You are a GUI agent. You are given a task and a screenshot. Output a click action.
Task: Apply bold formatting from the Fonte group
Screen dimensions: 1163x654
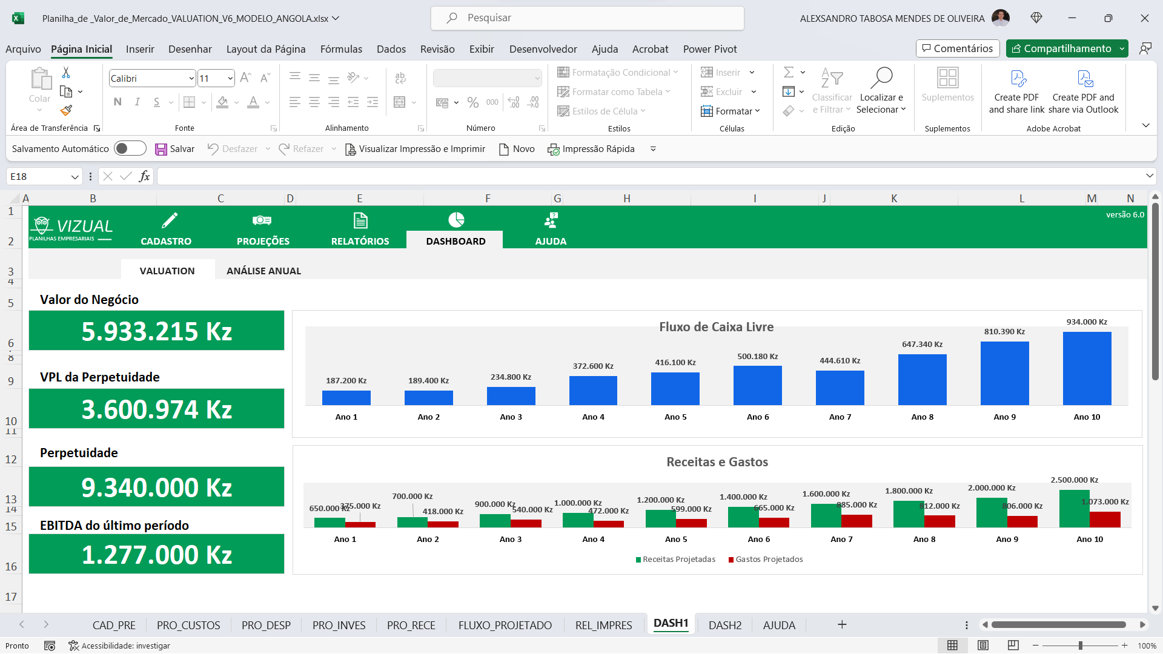coord(118,102)
